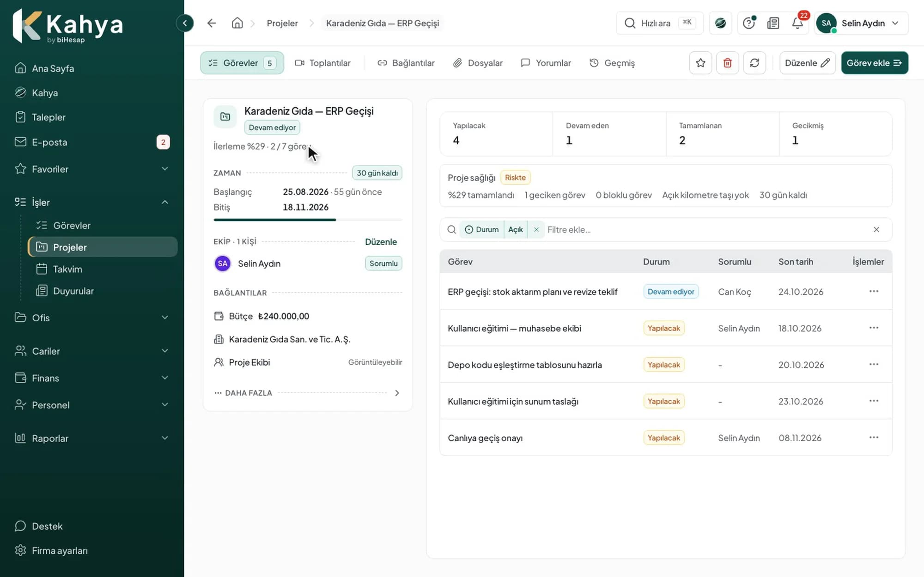This screenshot has width=924, height=577.
Task: Collapse the sidebar with the chevron button
Action: [x=185, y=23]
